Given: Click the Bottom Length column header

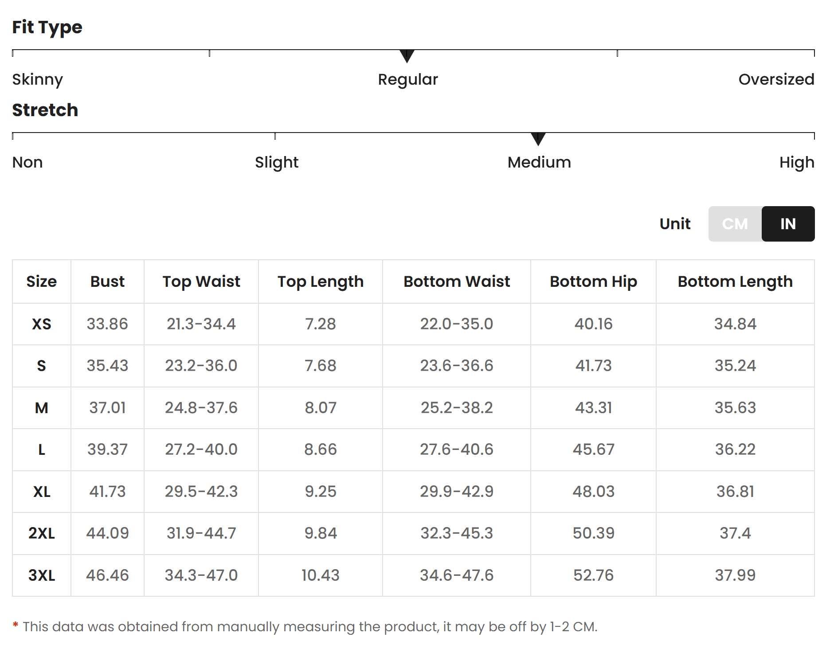Looking at the screenshot, I should coord(735,281).
